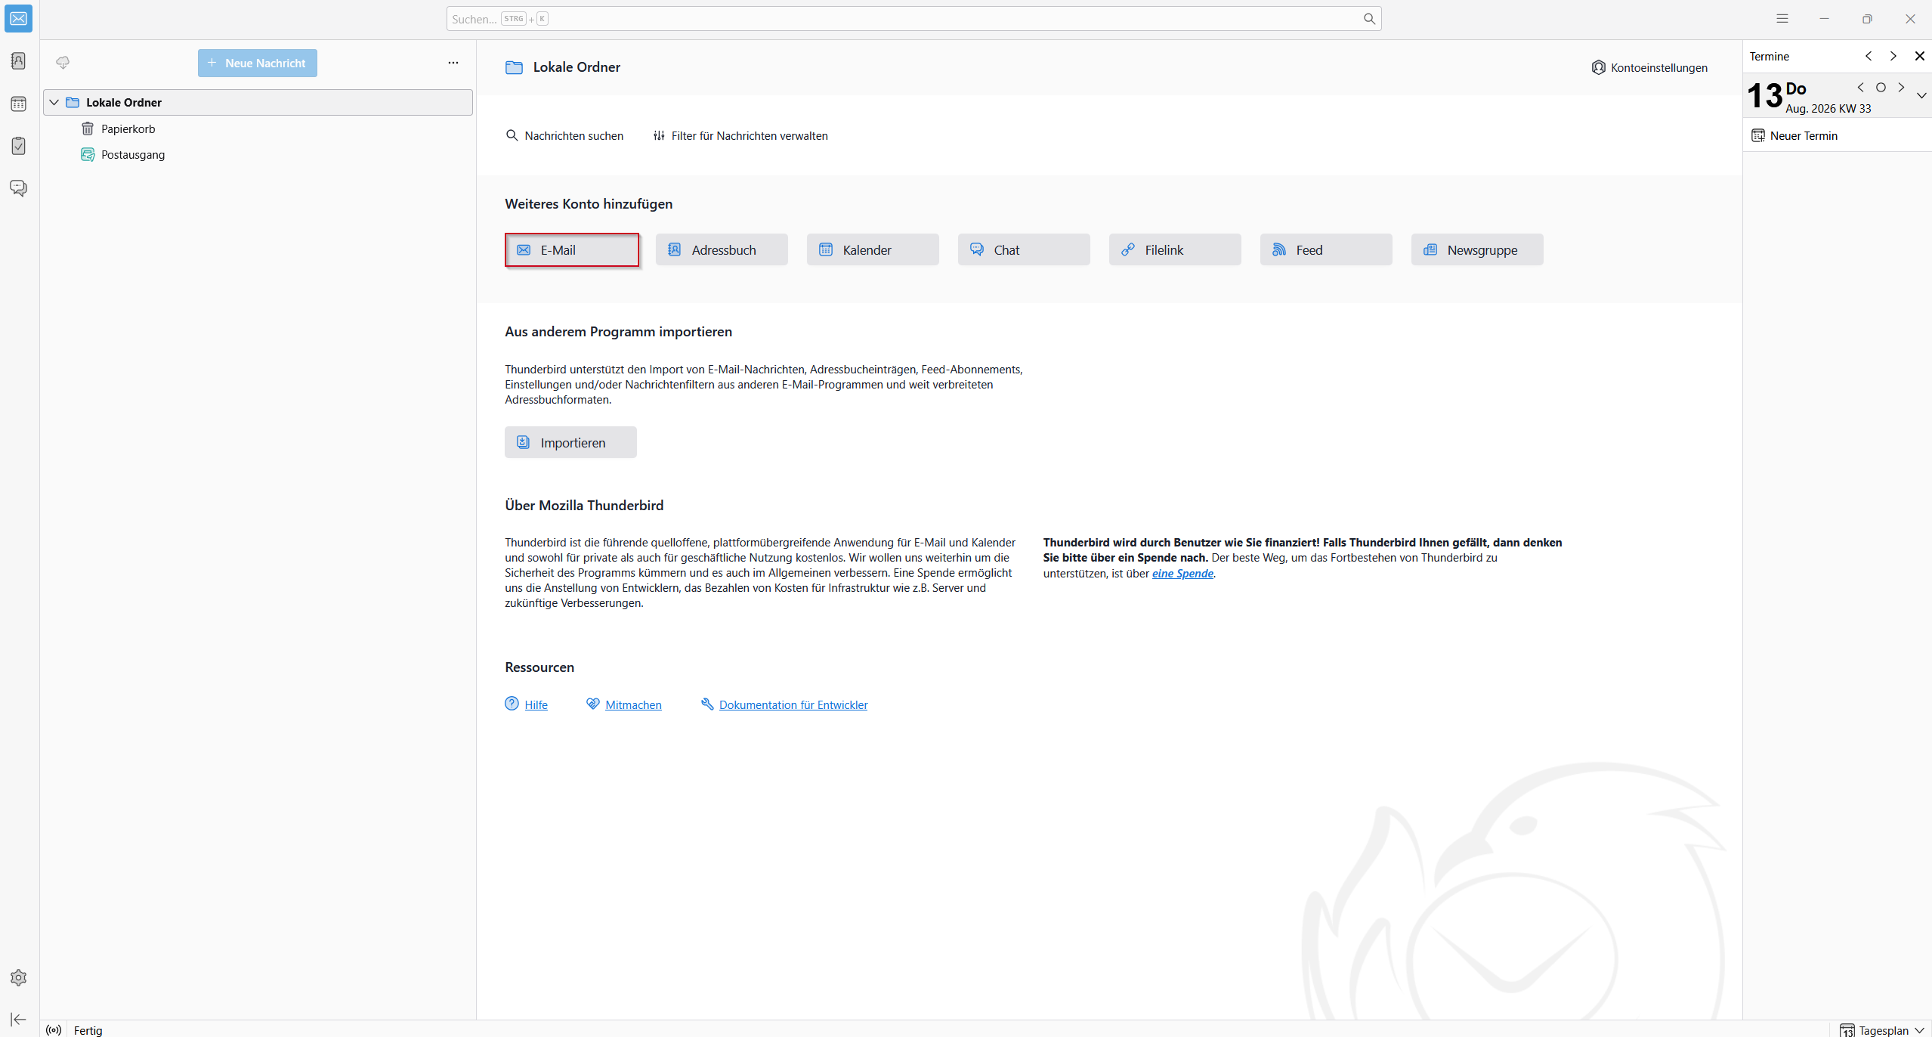Open the Tasks sidebar icon

pos(19,146)
